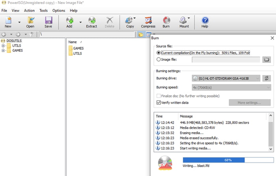
Task: Click the Image file path field
Action: 226,60
